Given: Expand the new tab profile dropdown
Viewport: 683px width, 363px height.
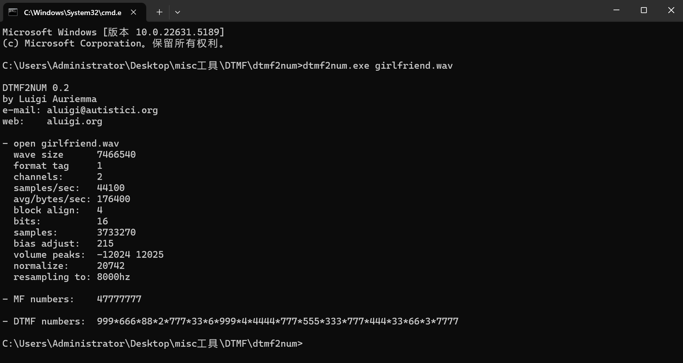Looking at the screenshot, I should click(x=178, y=12).
